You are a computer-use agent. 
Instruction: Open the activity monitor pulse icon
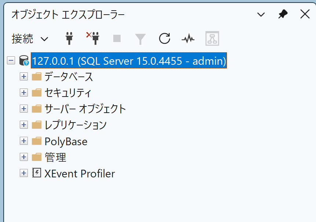pos(188,39)
